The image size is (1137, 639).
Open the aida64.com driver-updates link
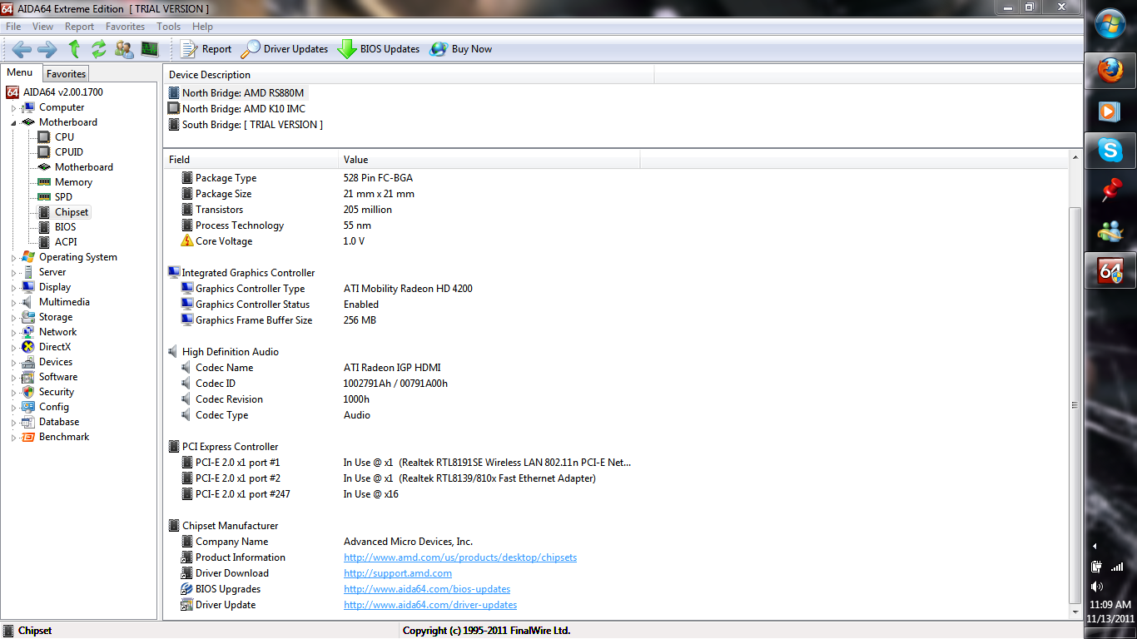point(430,605)
